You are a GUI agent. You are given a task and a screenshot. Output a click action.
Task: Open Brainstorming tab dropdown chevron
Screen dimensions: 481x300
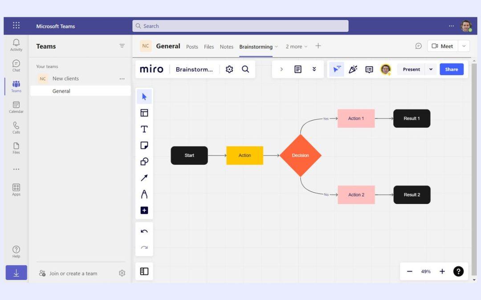[x=276, y=47]
